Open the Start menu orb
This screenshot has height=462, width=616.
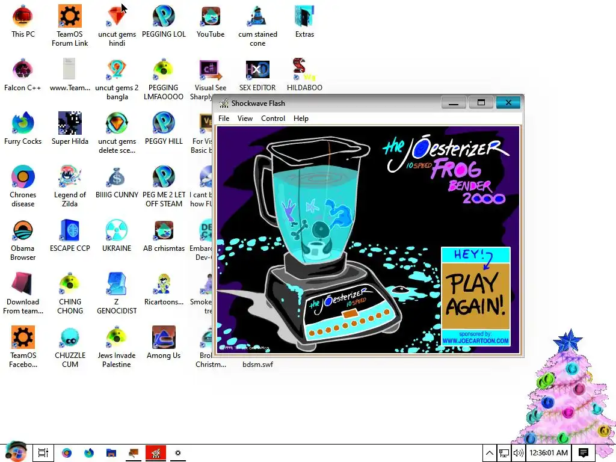(15, 452)
